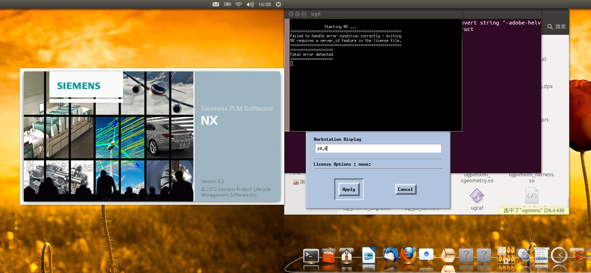Open the mail indicator in top panel
Viewport: 591px width, 273px height.
(216, 4)
